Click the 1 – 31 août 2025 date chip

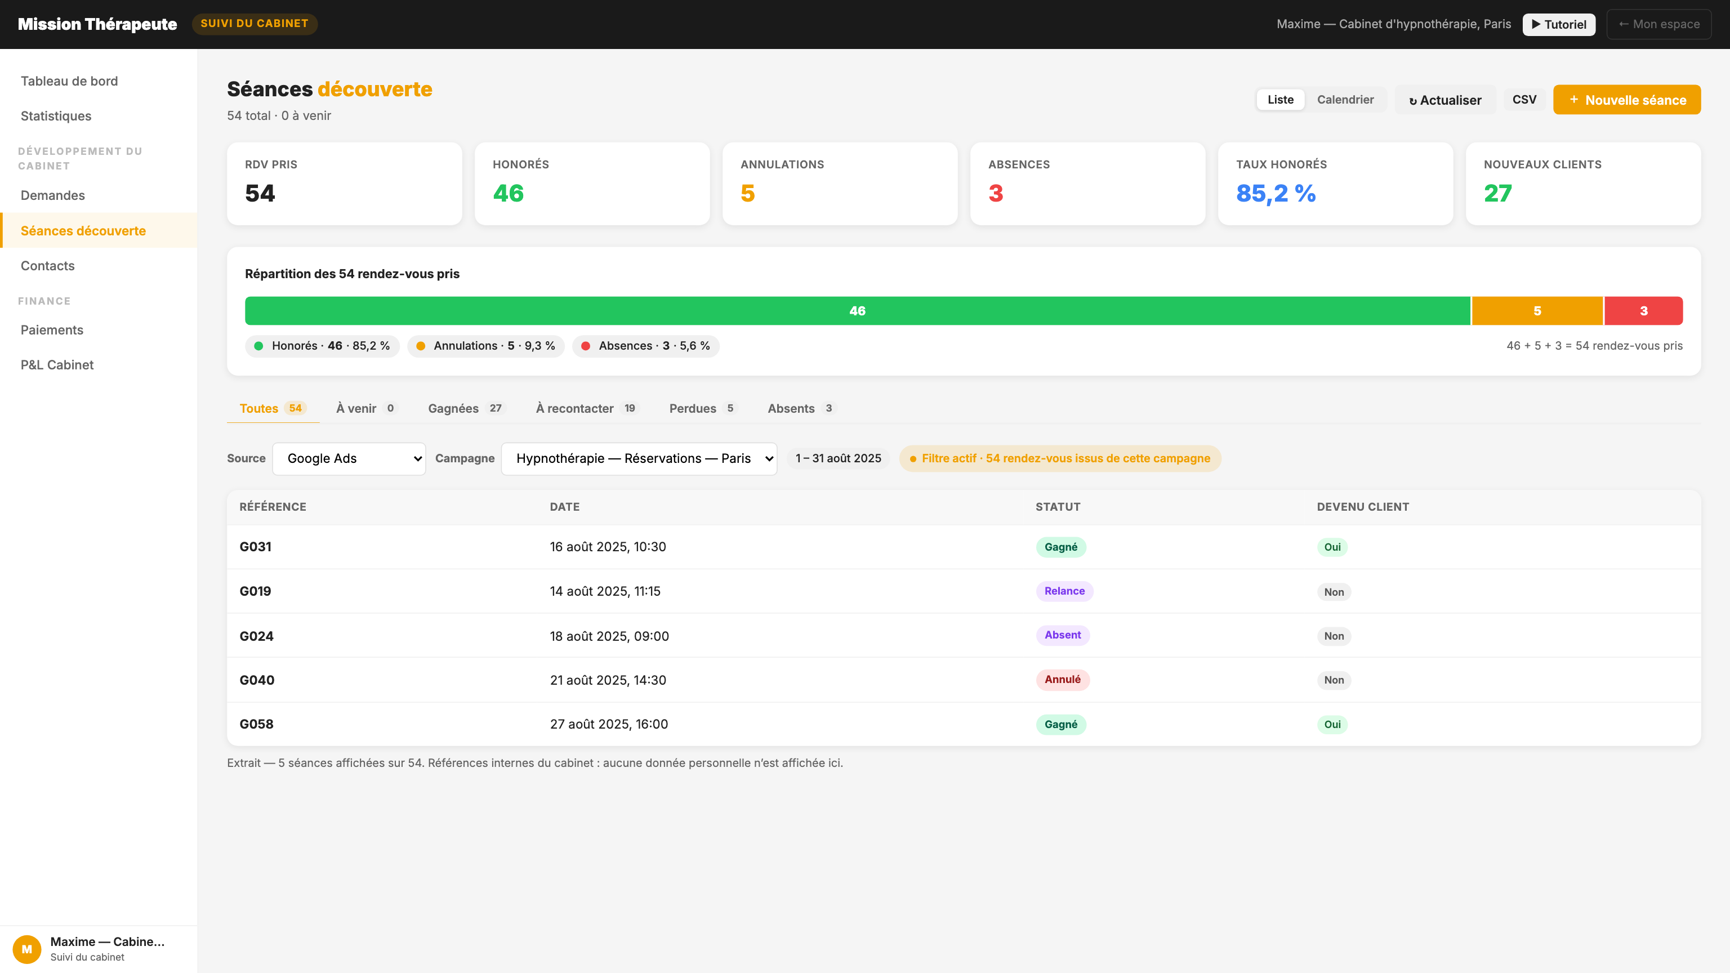[x=838, y=458]
